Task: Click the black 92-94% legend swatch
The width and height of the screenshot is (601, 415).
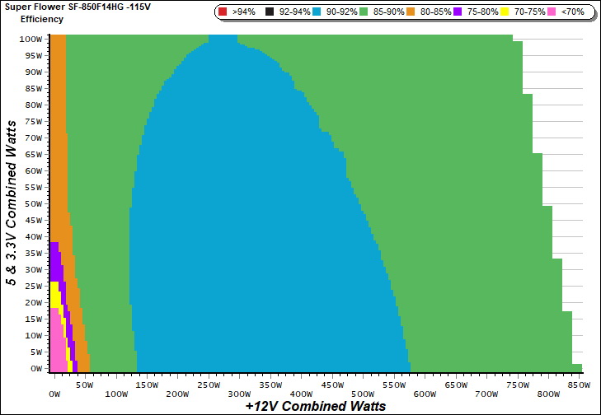Action: 270,12
